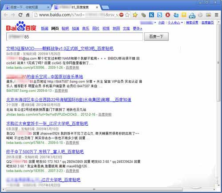Expand the username dropdown arrow
This screenshot has width=222, height=193.
155,23
